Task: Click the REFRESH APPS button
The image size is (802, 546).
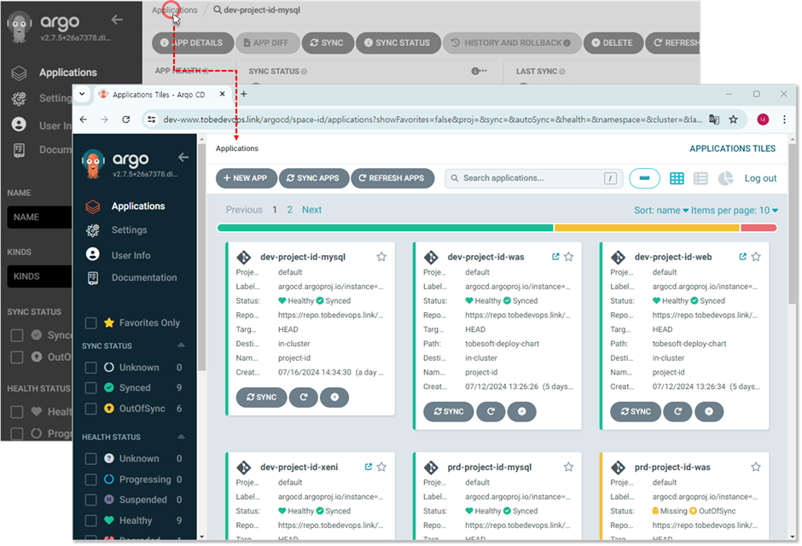Action: [x=392, y=178]
